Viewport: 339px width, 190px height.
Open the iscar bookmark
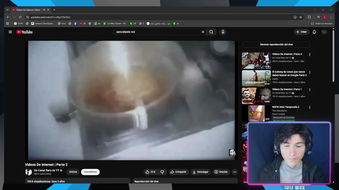point(62,23)
